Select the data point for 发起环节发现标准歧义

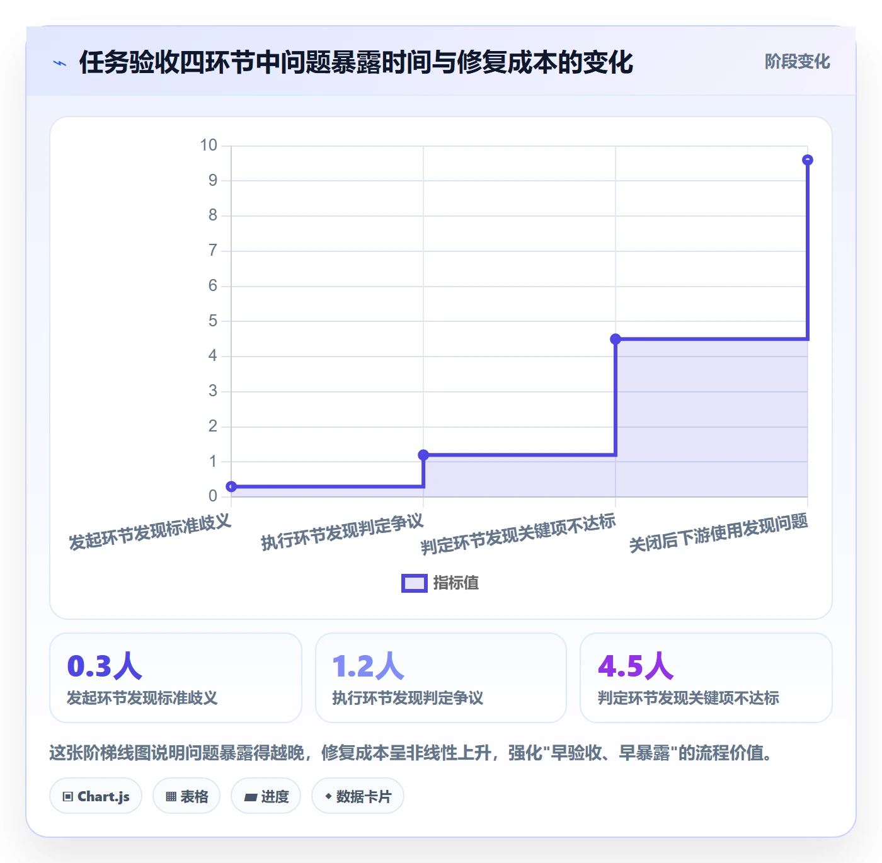click(x=231, y=486)
